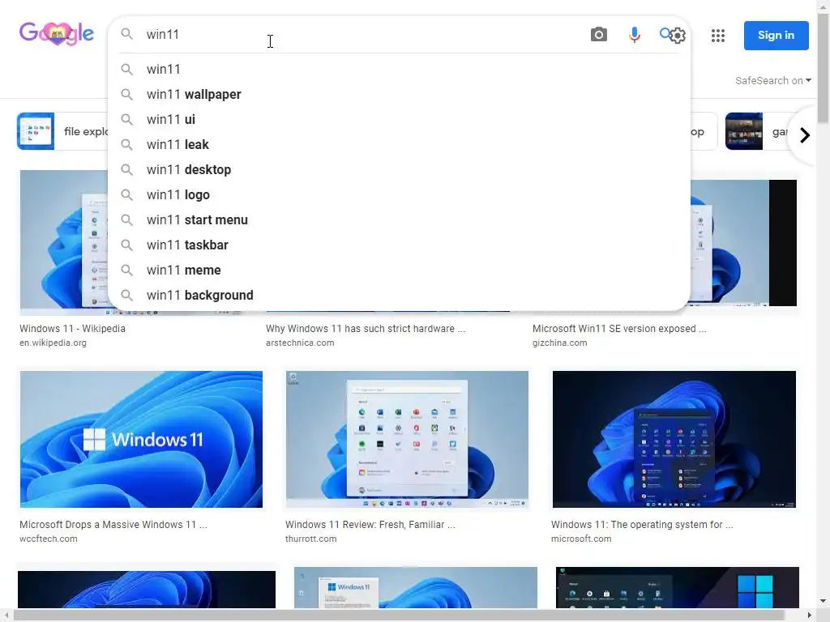Open arstechnica.com source link

300,343
